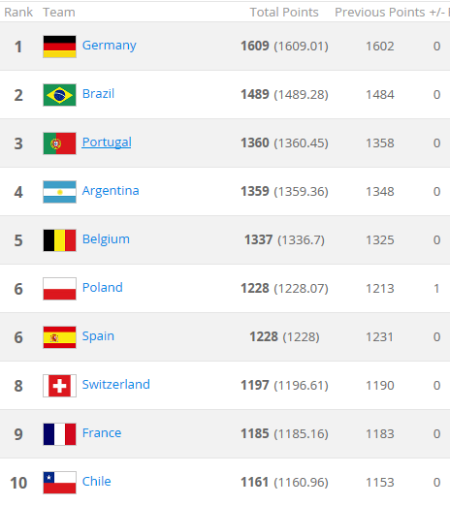450x506 pixels.
Task: Open the Switzerland team link
Action: click(x=116, y=385)
